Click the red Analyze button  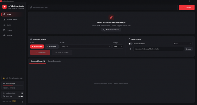click(x=187, y=8)
